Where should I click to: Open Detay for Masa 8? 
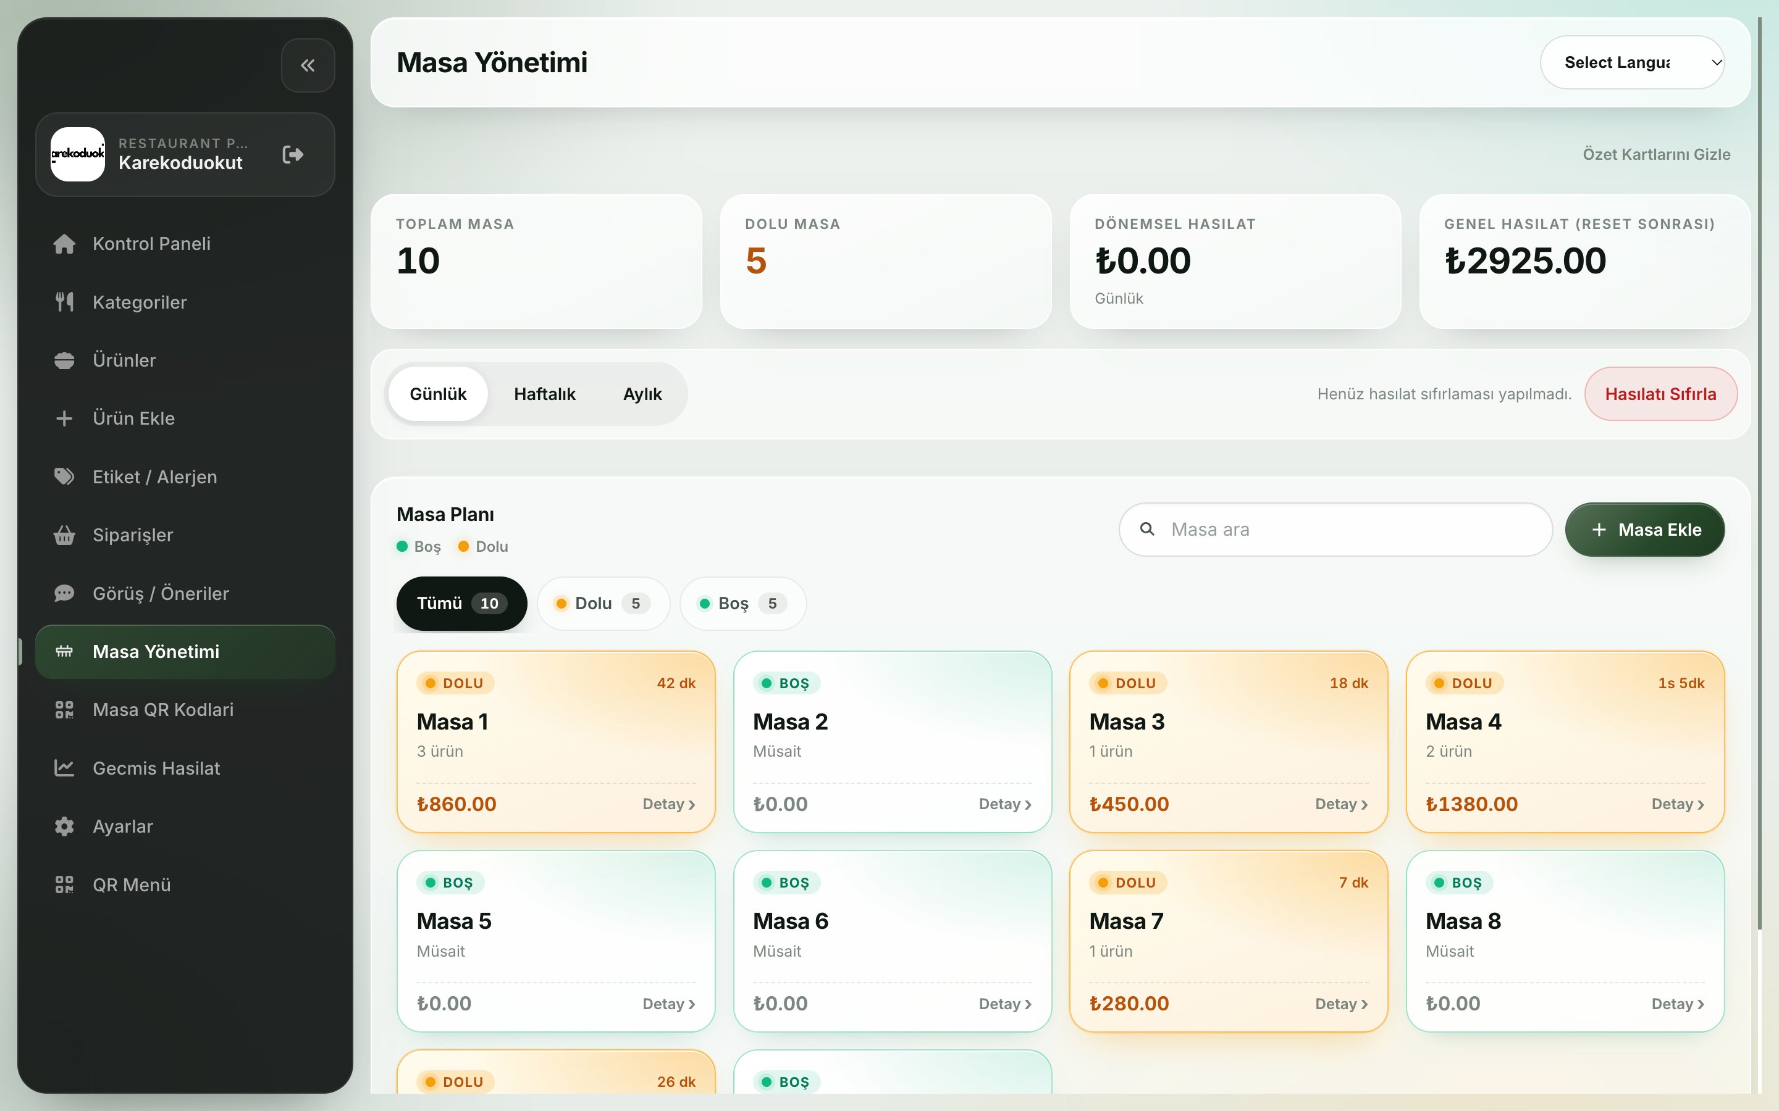click(1678, 1004)
